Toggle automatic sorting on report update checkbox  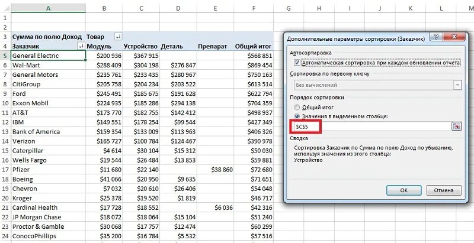[x=297, y=63]
